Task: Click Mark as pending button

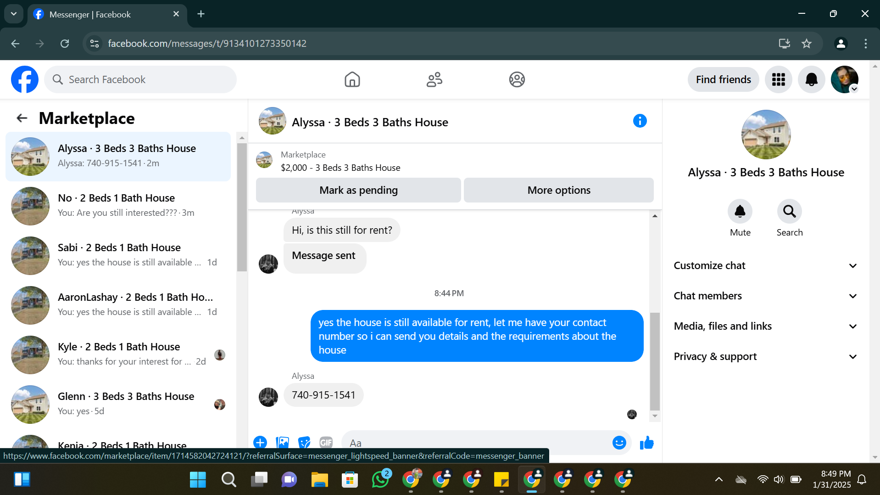Action: click(358, 190)
